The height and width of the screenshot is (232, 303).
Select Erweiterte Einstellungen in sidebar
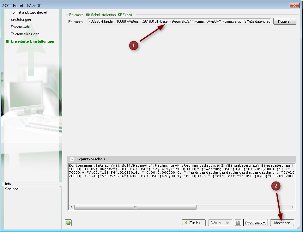(x=32, y=41)
